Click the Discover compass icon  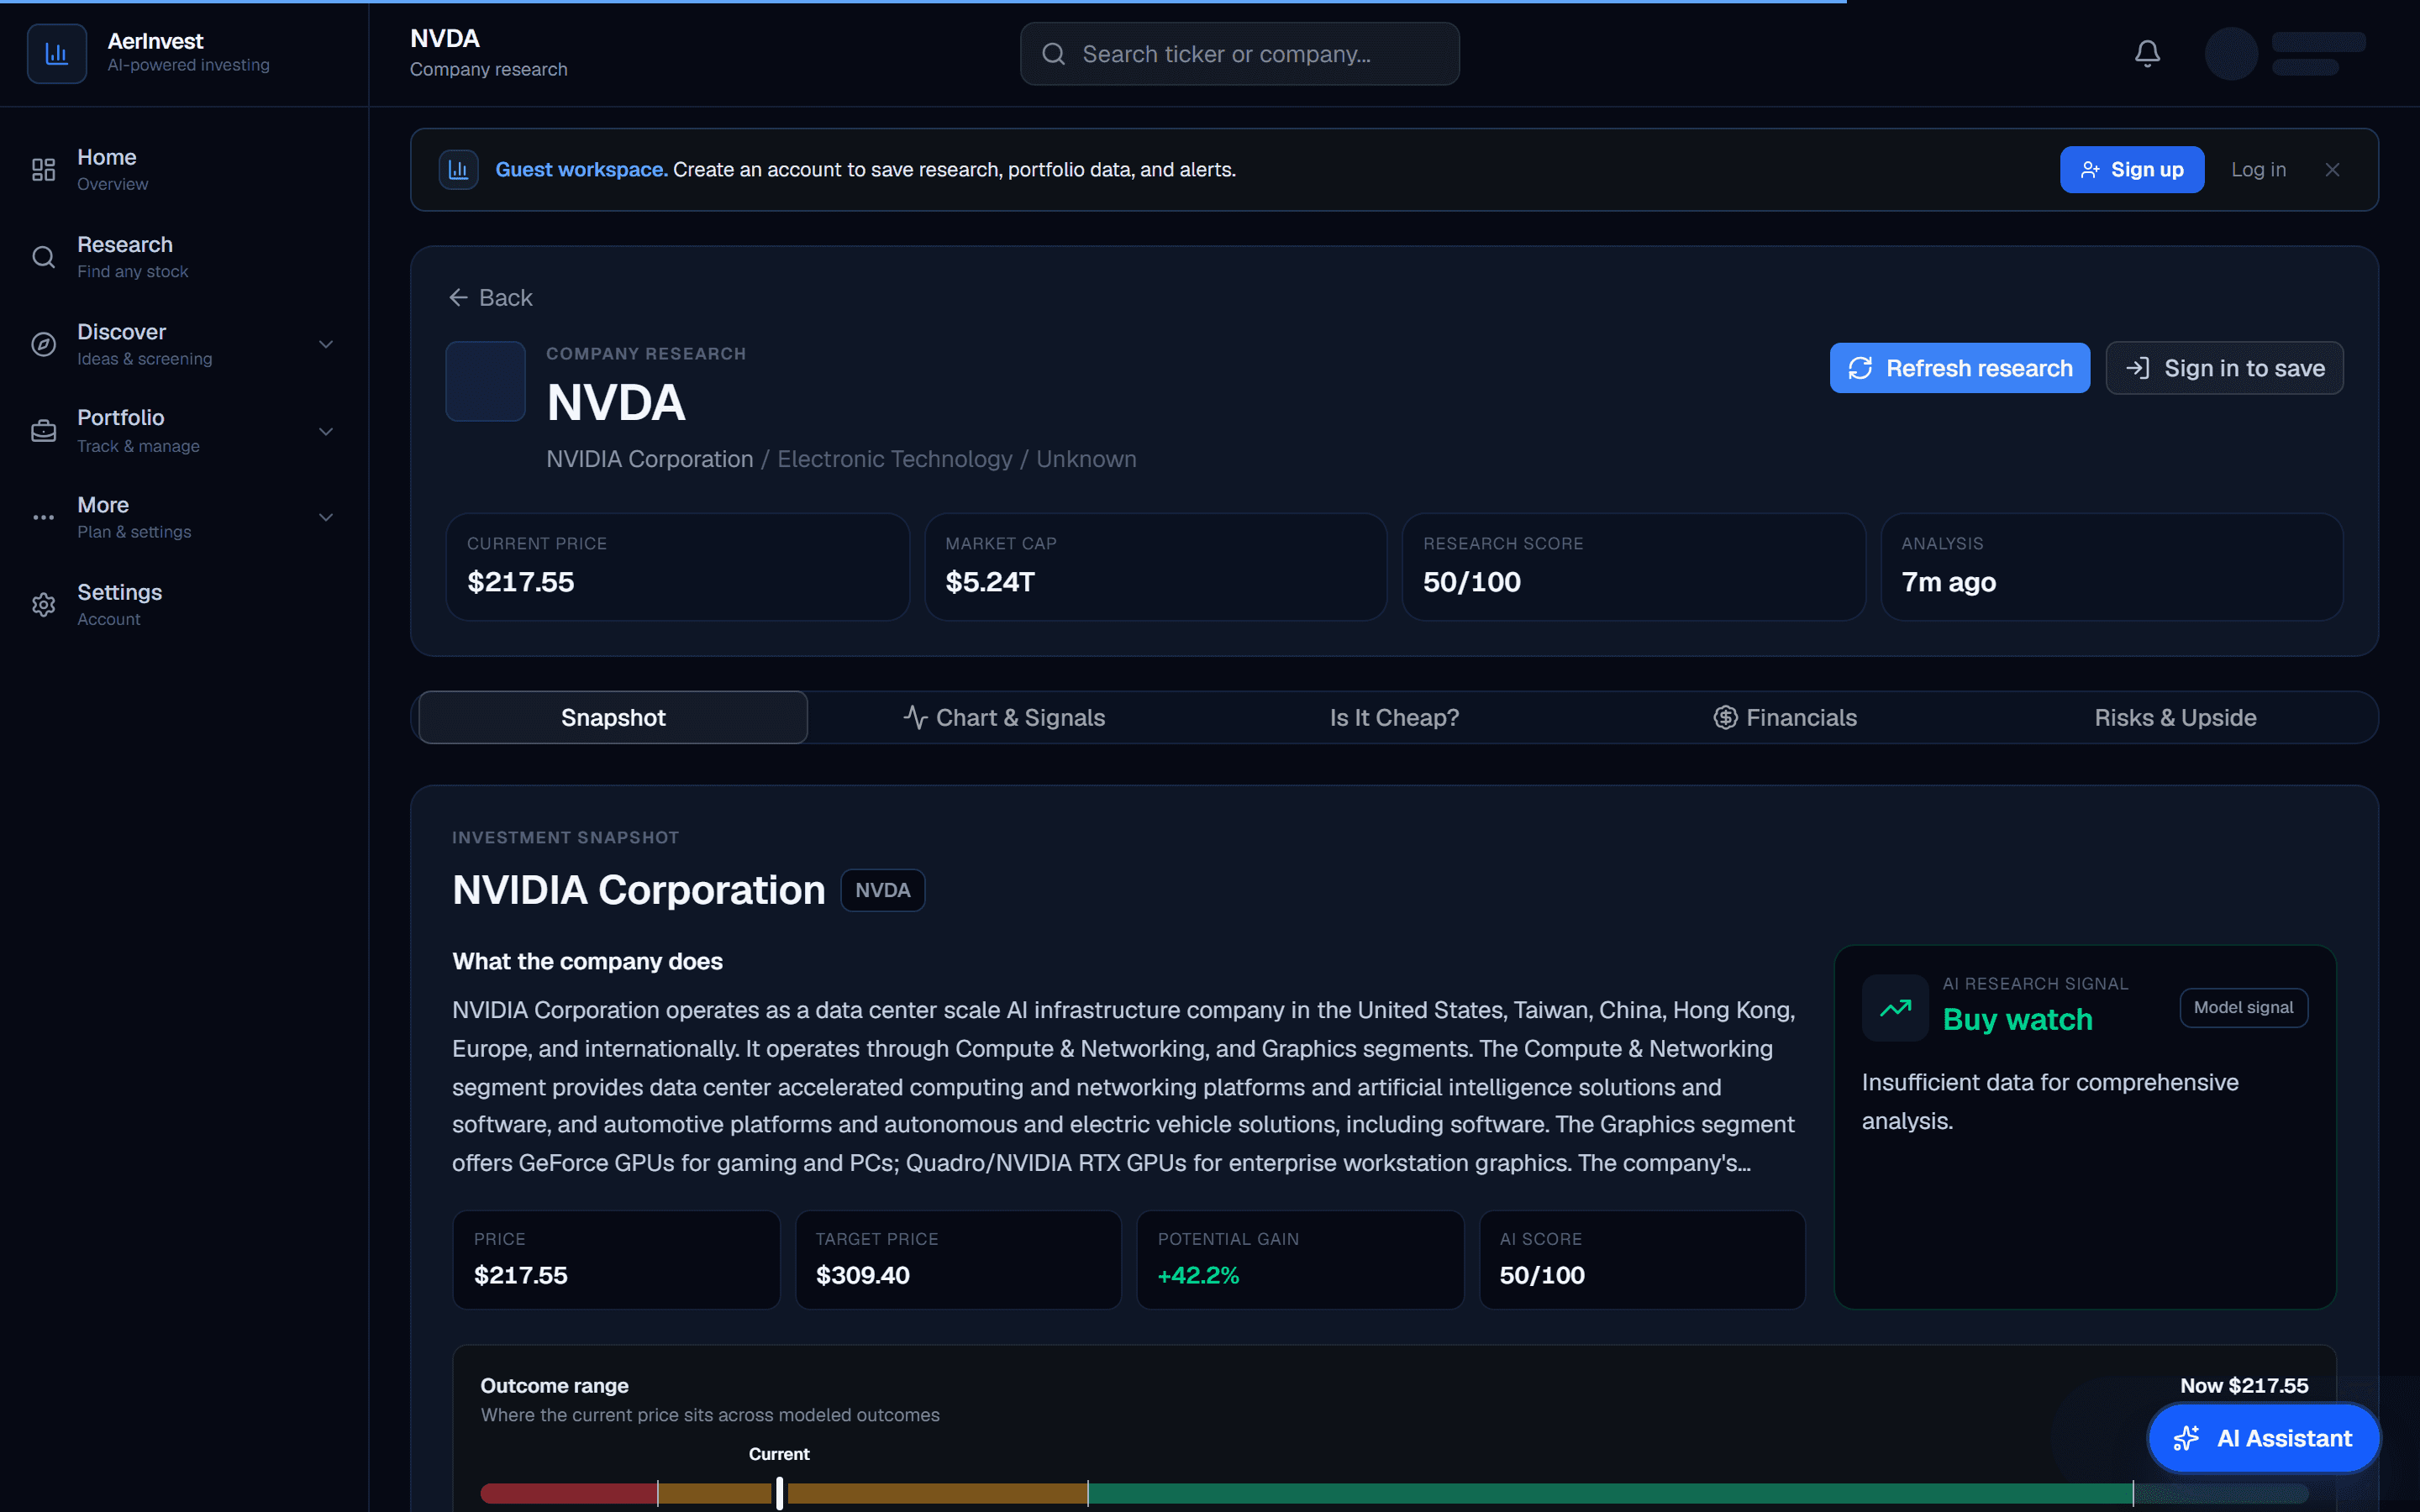pyautogui.click(x=43, y=344)
